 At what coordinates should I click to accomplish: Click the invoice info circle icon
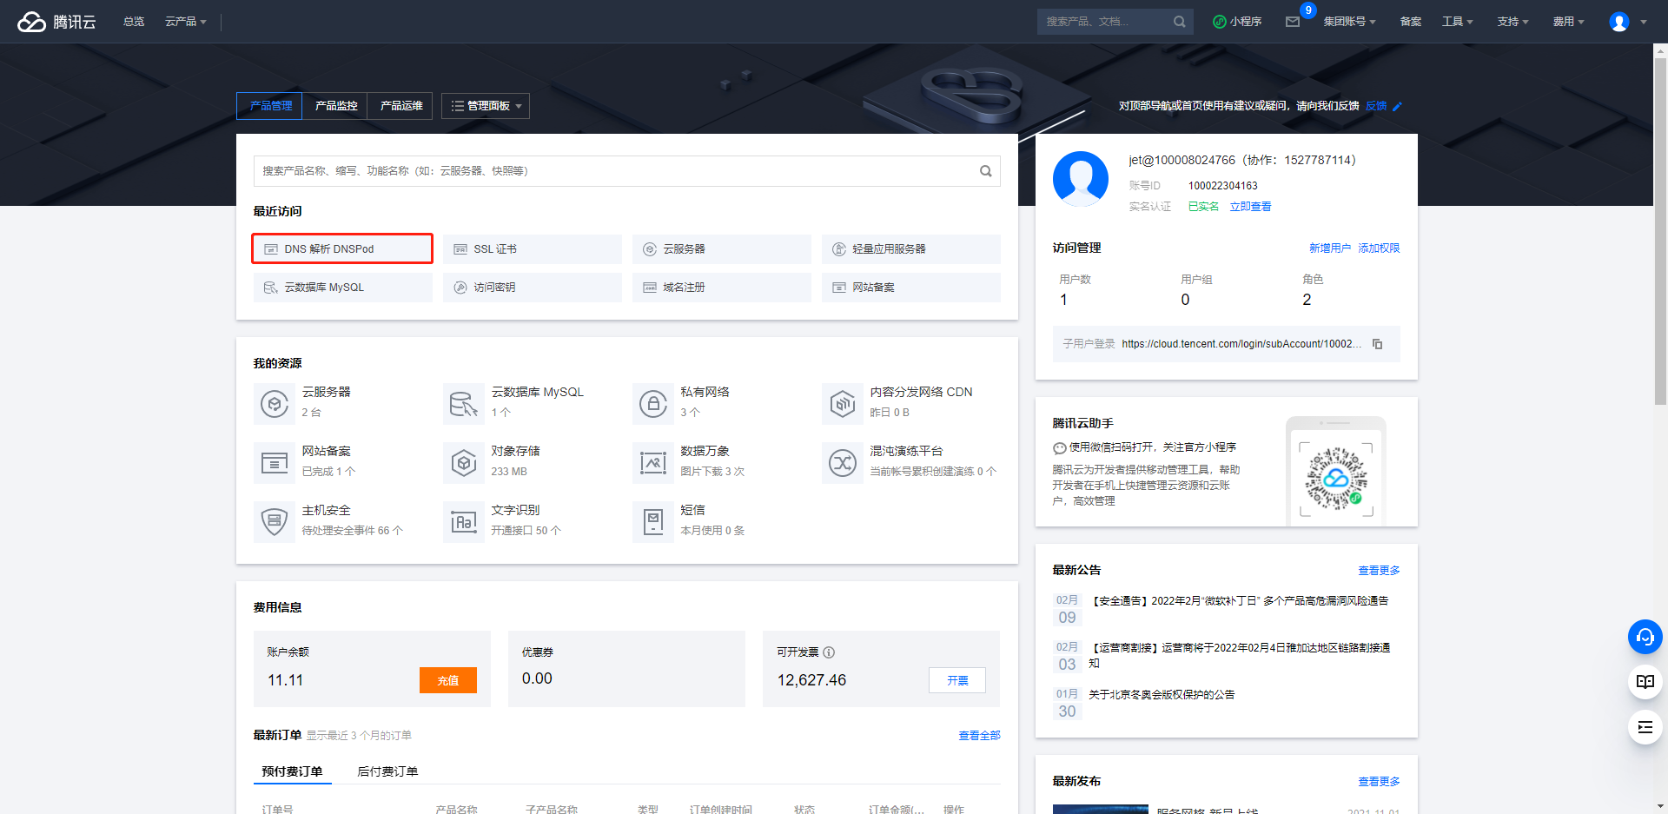click(x=829, y=652)
